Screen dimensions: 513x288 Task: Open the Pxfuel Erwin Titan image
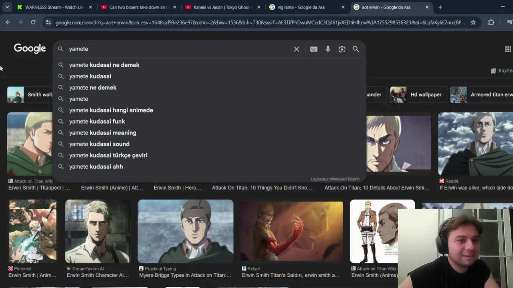click(x=291, y=231)
